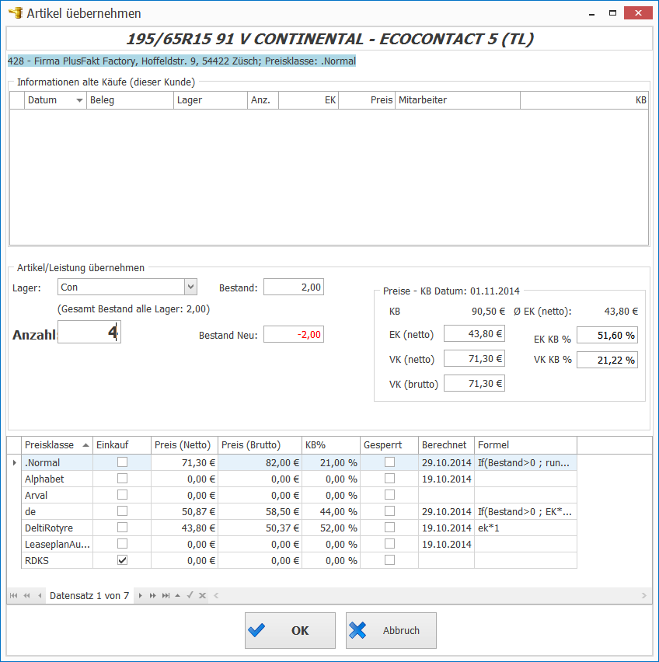Edit the VK (netto) price field

(474, 358)
